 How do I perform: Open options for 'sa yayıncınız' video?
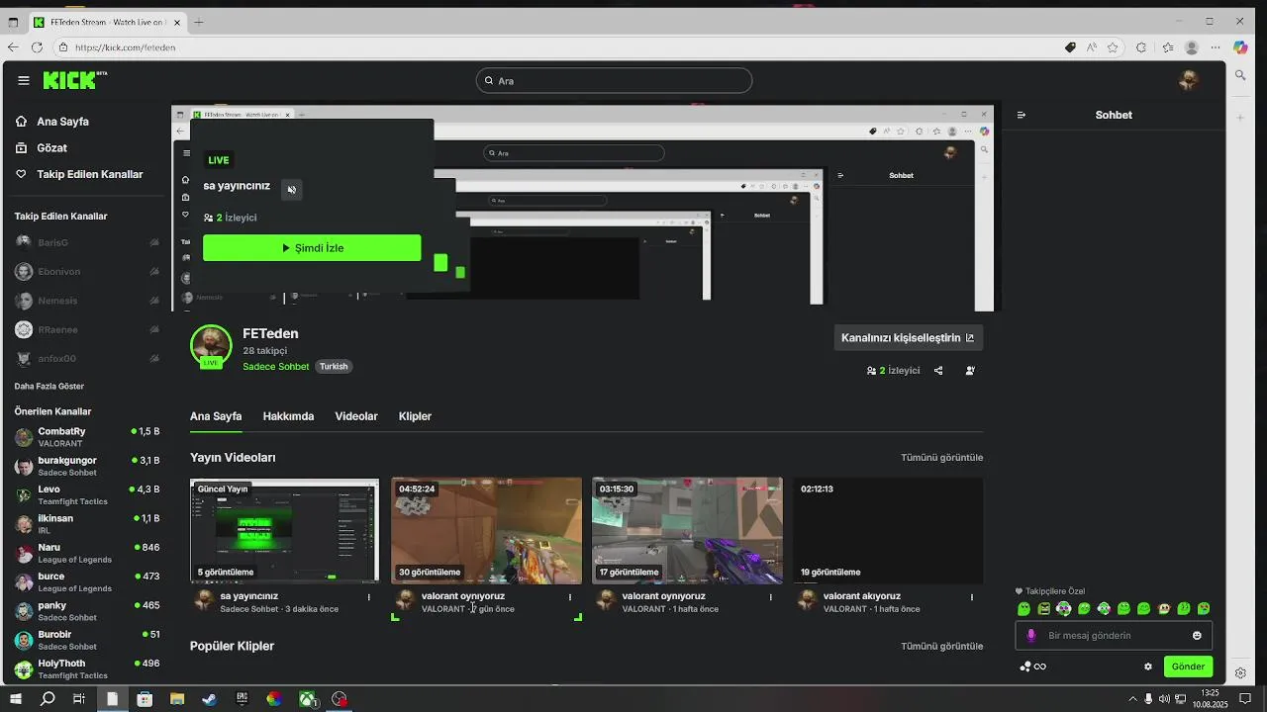(x=369, y=596)
